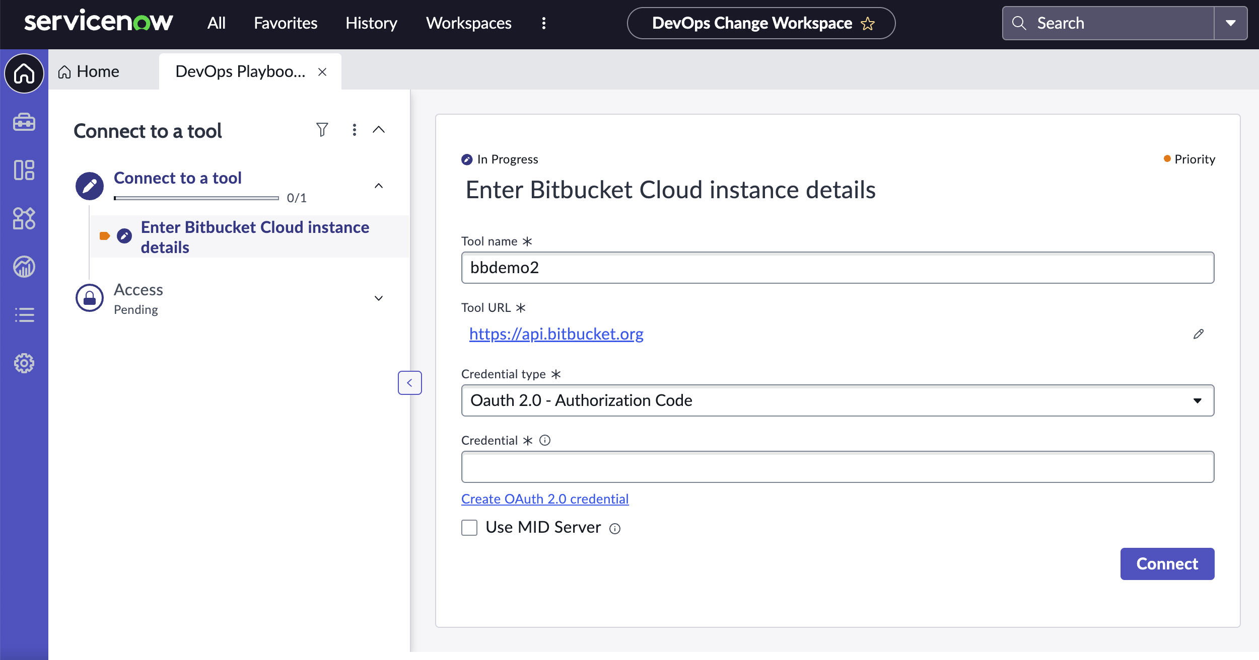Enable Use MID Server checkbox

pos(469,527)
